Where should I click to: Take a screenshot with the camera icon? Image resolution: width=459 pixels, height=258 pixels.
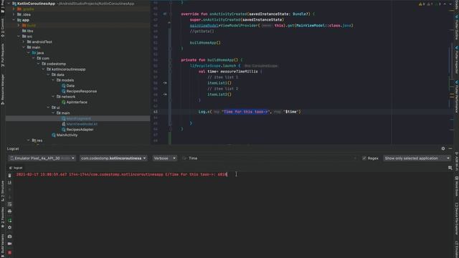9,236
